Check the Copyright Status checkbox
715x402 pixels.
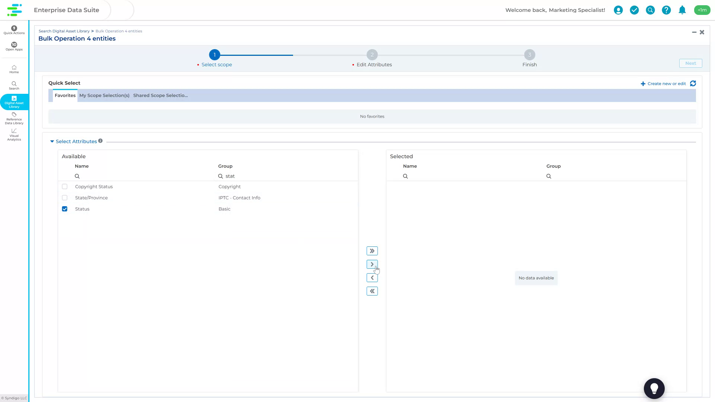pos(64,186)
